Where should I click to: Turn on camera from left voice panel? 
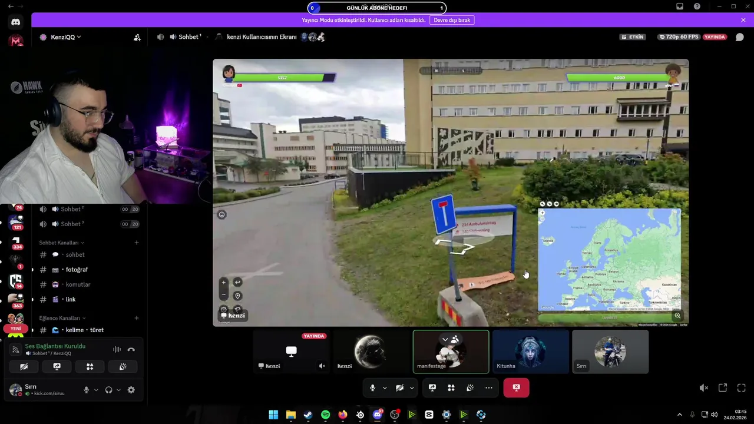pyautogui.click(x=24, y=366)
